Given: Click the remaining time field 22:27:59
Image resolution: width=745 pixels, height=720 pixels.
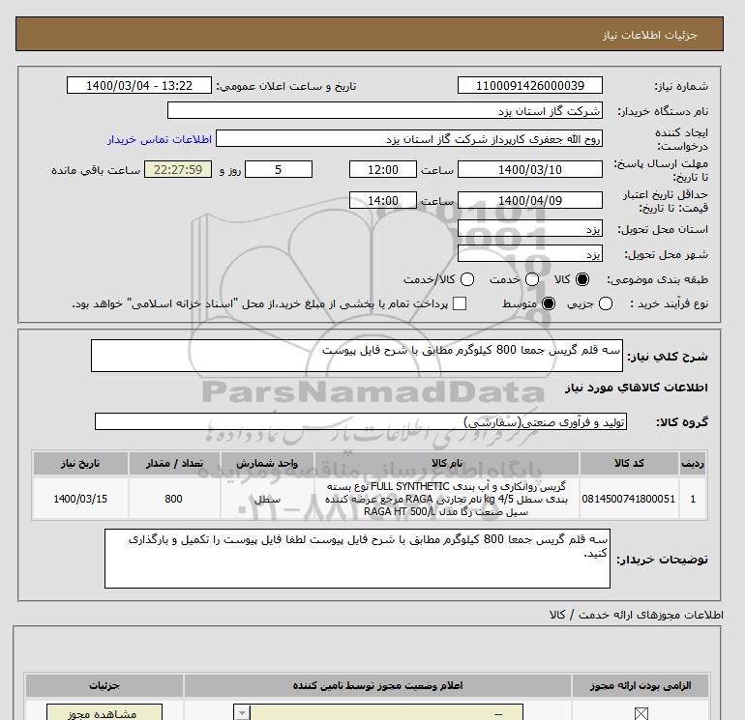Looking at the screenshot, I should click(x=178, y=169).
